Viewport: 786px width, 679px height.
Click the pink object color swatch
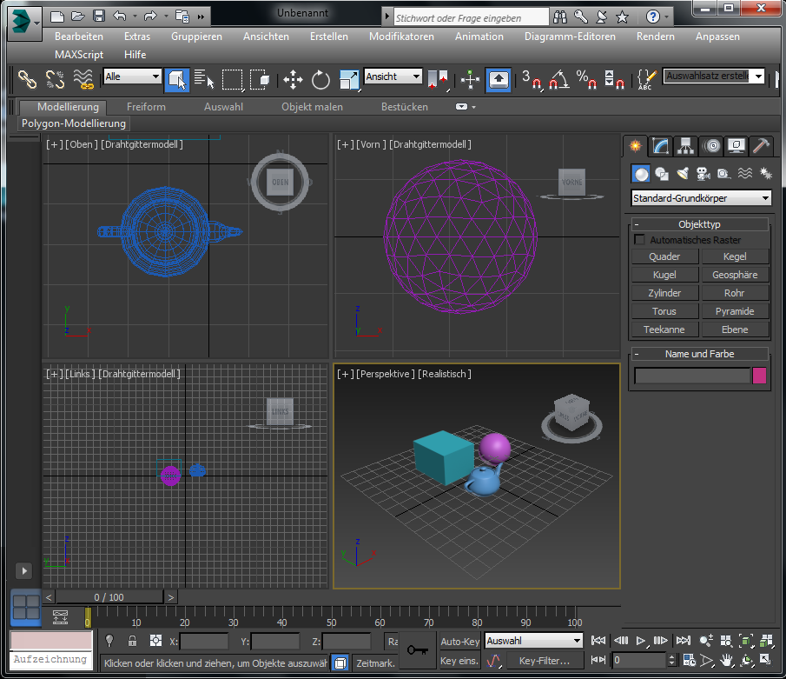click(x=759, y=376)
